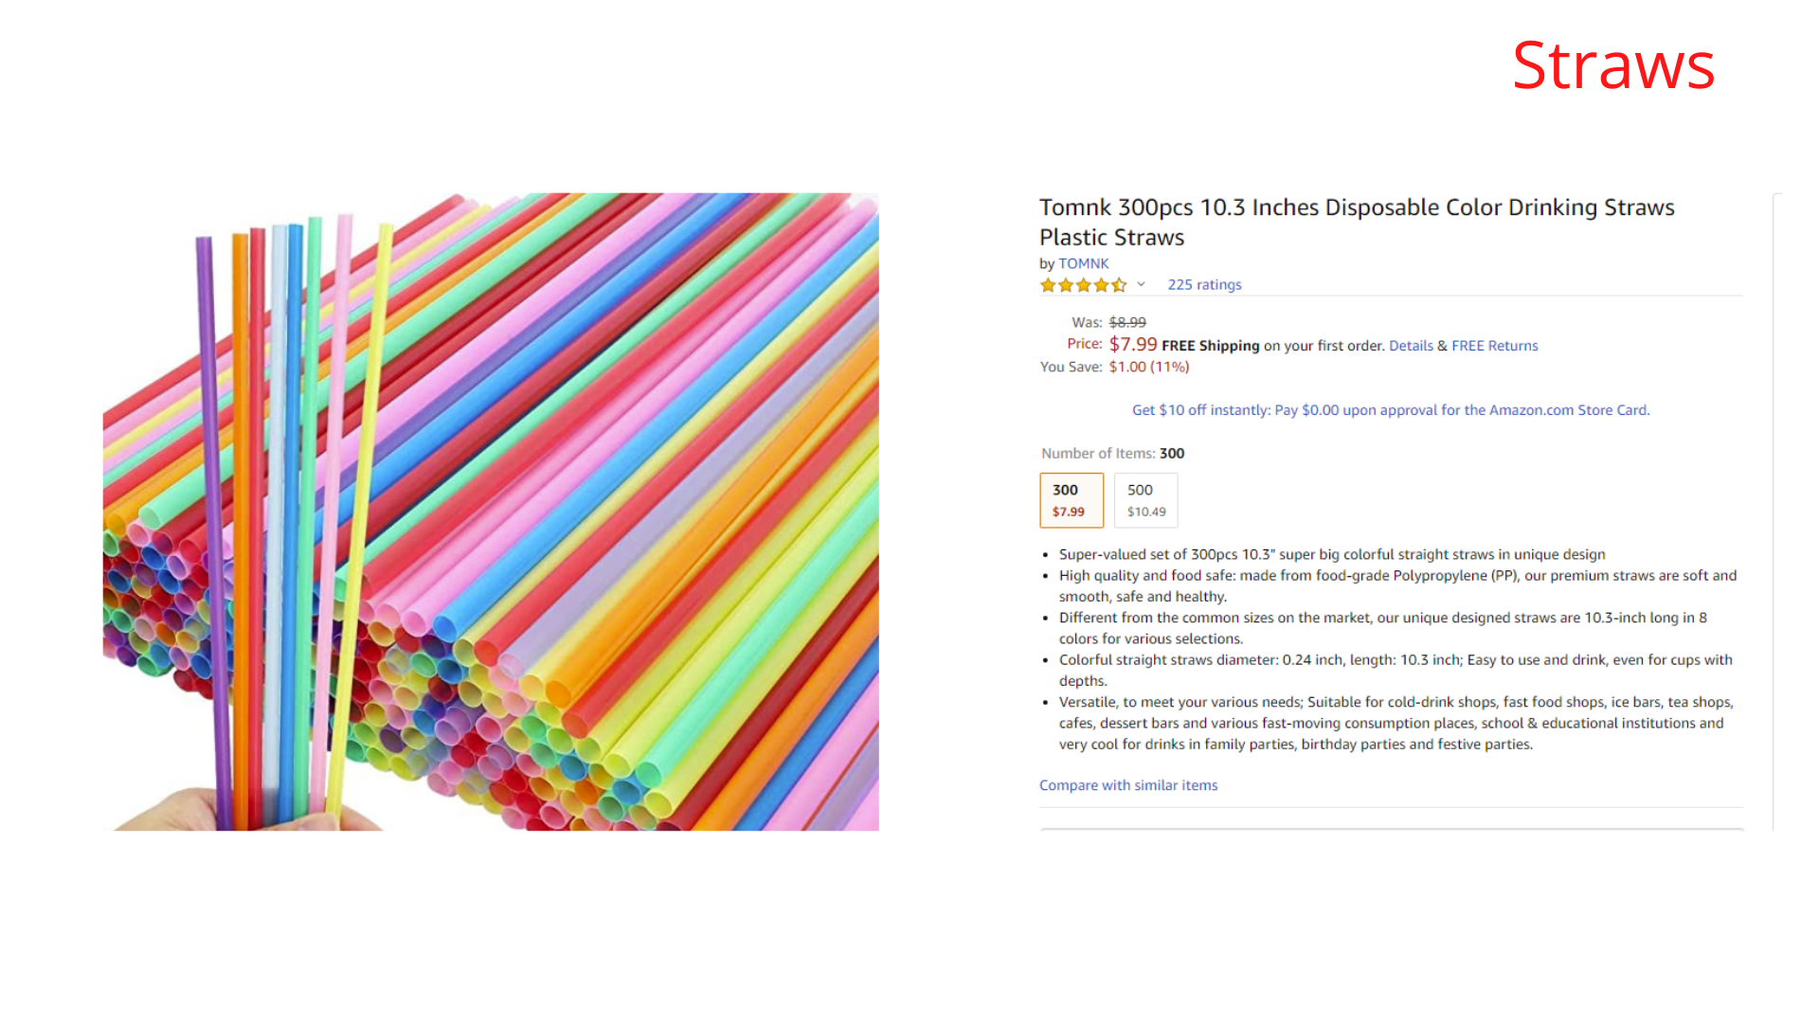The width and height of the screenshot is (1819, 1023).
Task: Click the Amazon Store Card offer link
Action: point(1391,410)
